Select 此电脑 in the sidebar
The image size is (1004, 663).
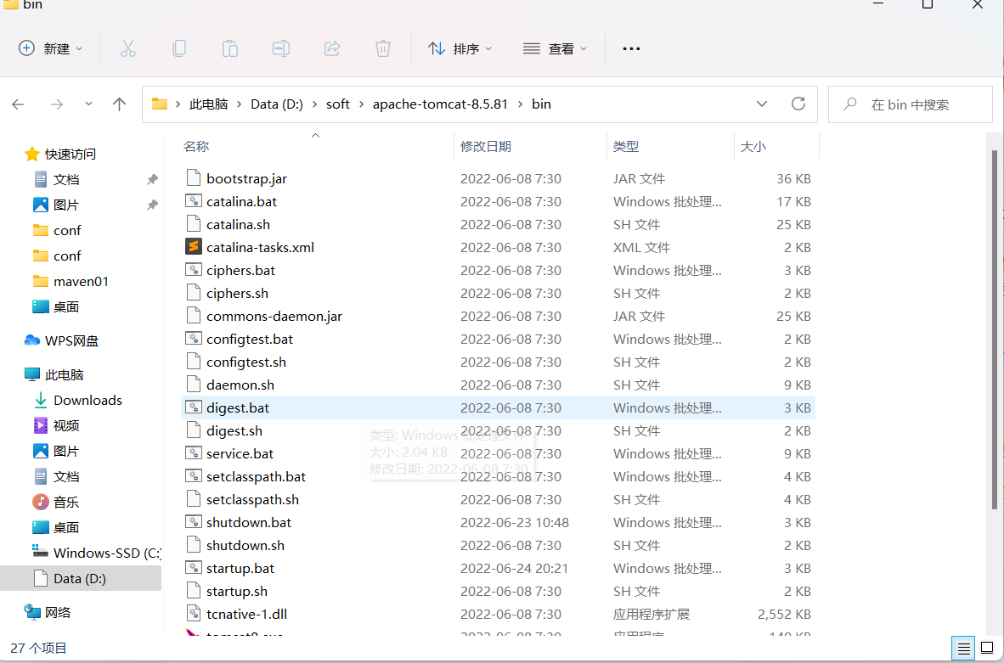[54, 374]
